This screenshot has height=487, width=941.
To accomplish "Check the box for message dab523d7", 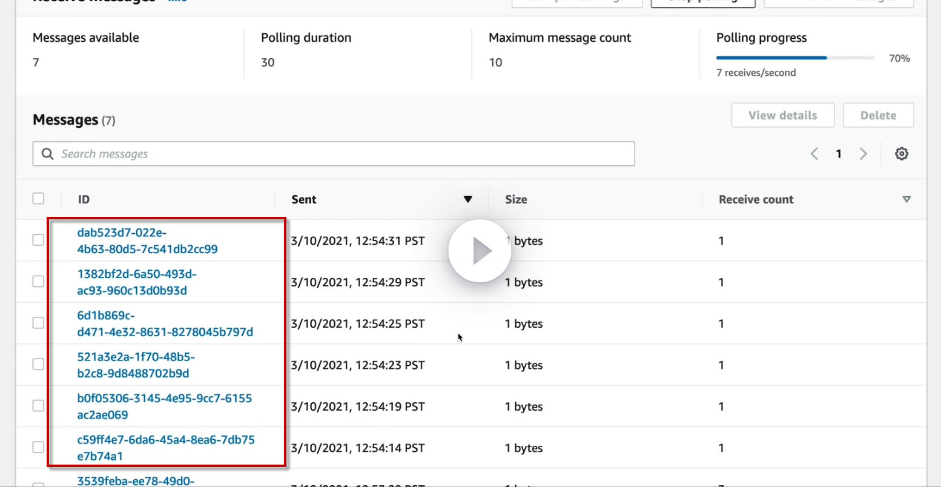I will tap(38, 240).
